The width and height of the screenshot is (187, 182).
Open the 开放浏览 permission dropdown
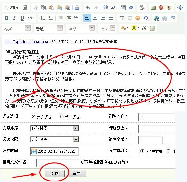pos(54,139)
